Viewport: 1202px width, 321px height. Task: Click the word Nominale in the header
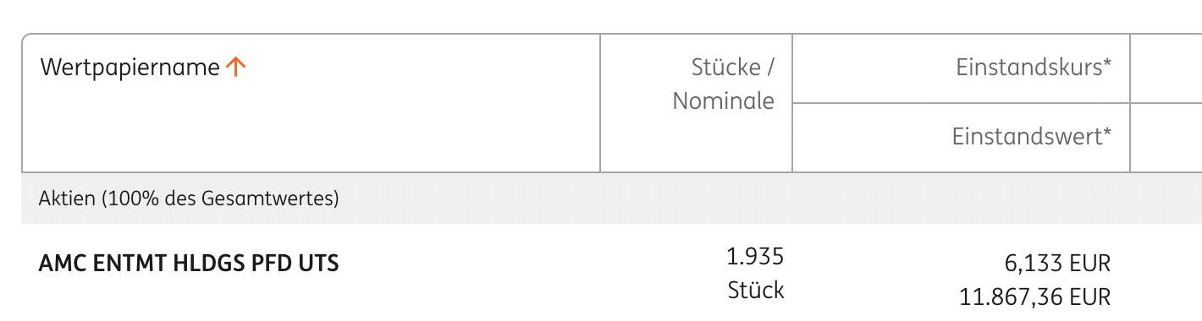(724, 101)
